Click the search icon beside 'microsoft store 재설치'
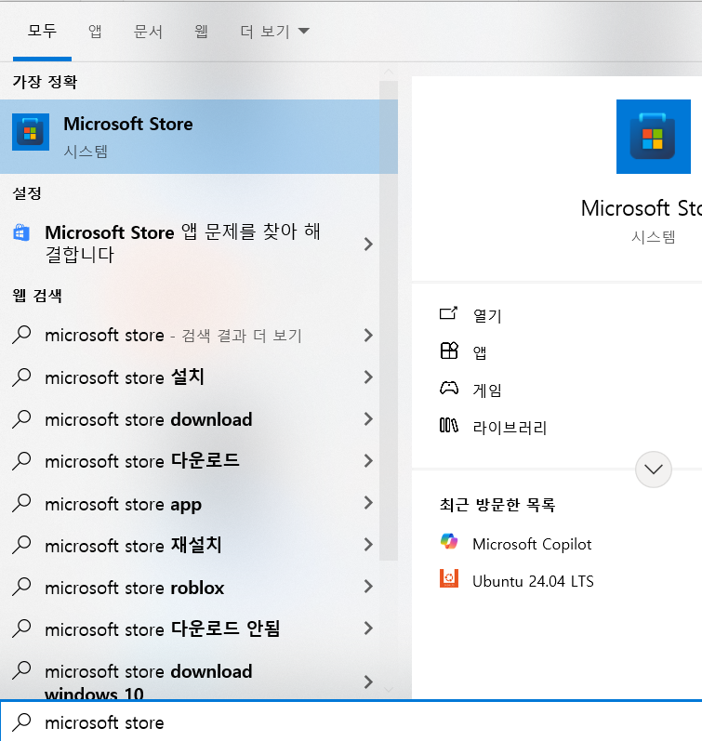This screenshot has width=702, height=741. tap(21, 545)
